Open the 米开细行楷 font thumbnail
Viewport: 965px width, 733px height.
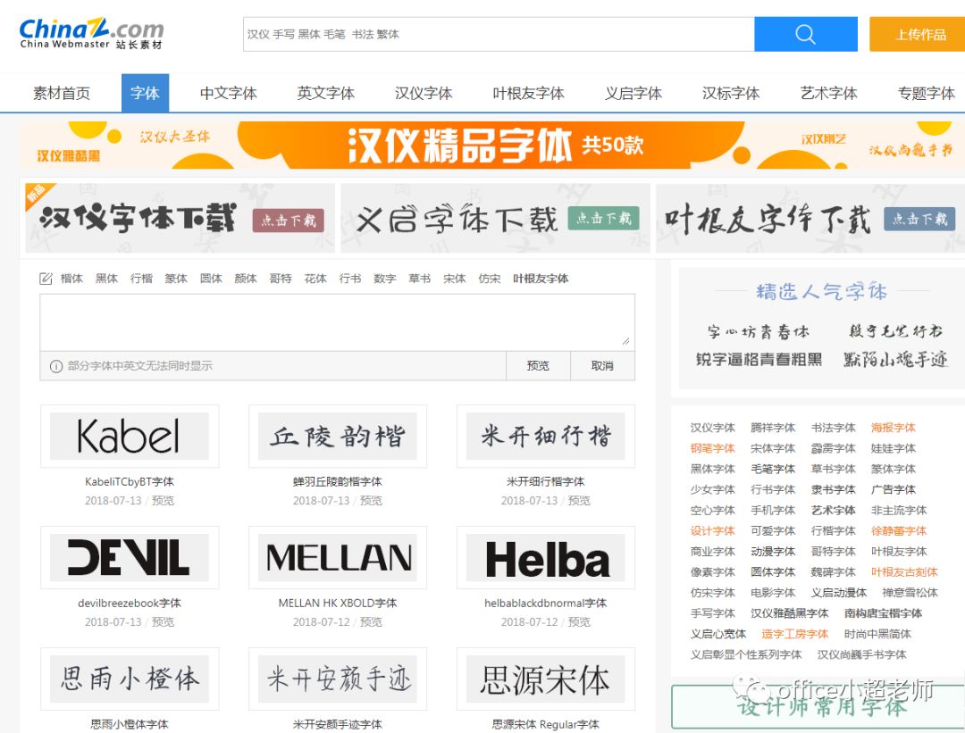coord(545,436)
